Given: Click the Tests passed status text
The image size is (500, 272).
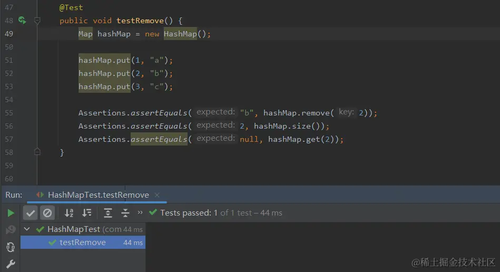Looking at the screenshot, I should 221,212.
